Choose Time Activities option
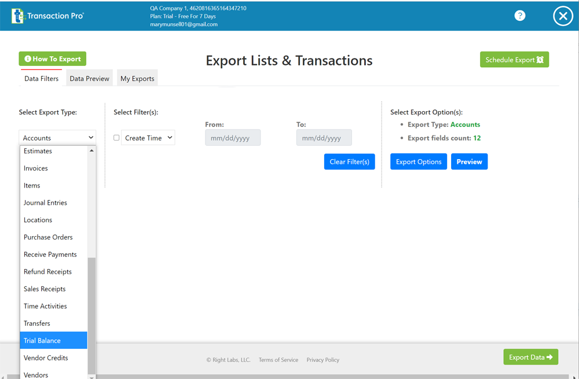This screenshot has width=579, height=379. (x=53, y=306)
